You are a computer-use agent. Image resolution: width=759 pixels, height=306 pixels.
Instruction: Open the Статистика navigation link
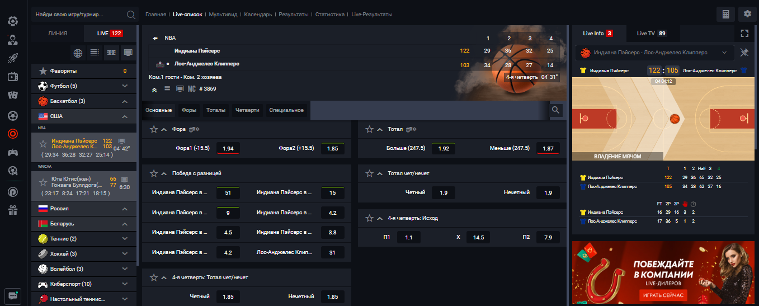pos(330,15)
